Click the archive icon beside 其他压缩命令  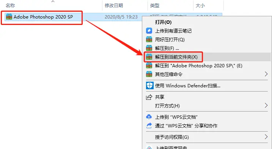[149, 74]
